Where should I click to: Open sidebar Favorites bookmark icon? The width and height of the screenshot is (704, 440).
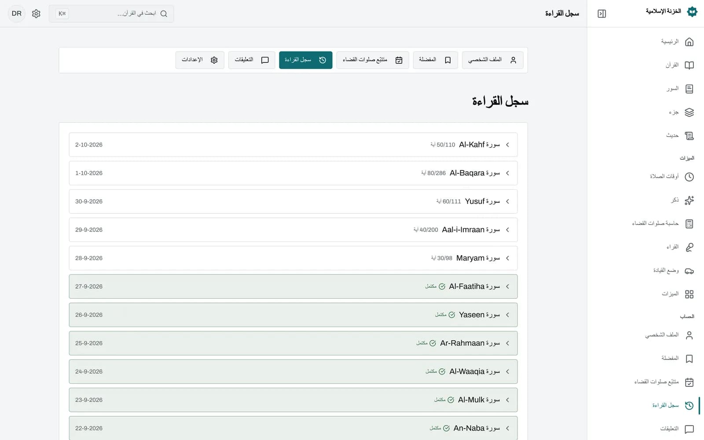coord(689,359)
